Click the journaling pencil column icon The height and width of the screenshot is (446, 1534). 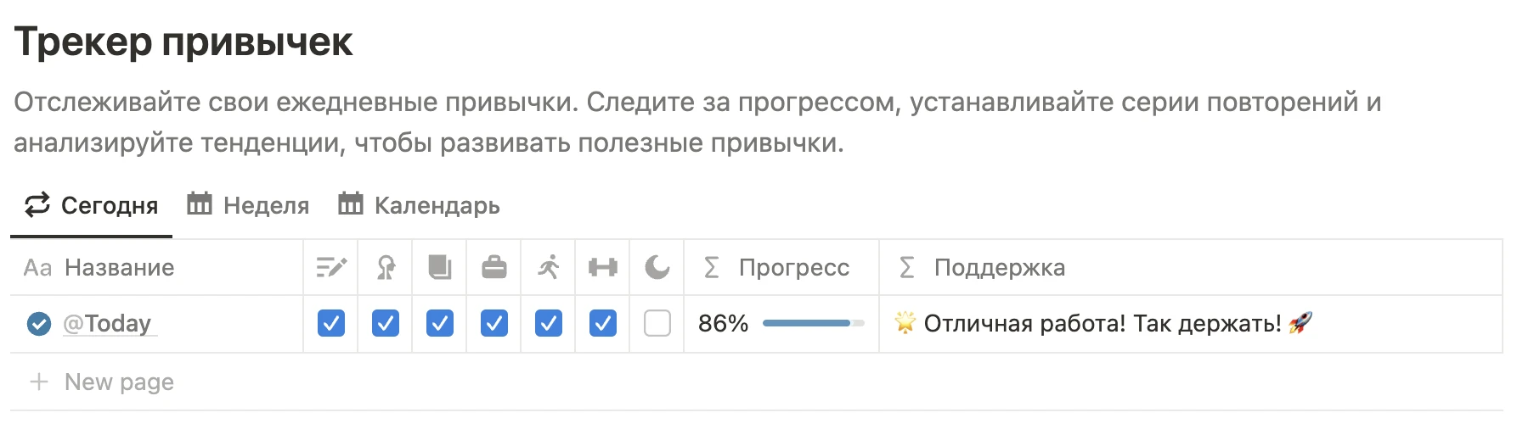(x=330, y=268)
